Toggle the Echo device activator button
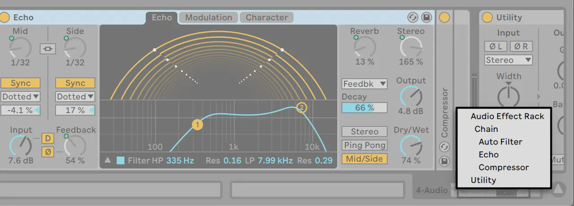The height and width of the screenshot is (206, 574). pos(5,18)
